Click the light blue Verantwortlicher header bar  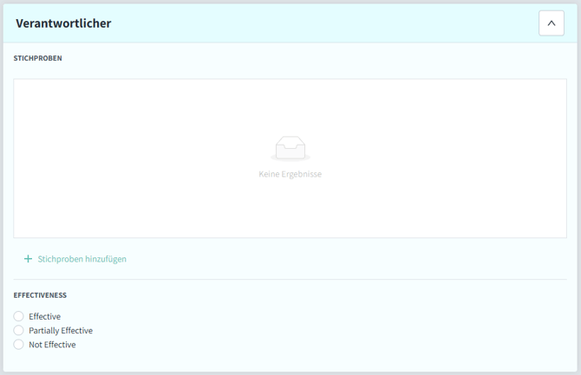[304, 23]
